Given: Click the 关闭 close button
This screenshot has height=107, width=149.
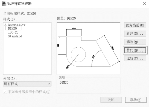Looking at the screenshot, I should (x=111, y=100).
